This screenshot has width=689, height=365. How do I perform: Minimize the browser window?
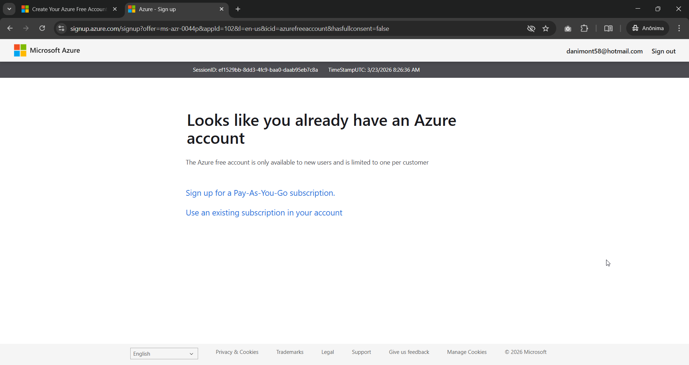(x=638, y=9)
